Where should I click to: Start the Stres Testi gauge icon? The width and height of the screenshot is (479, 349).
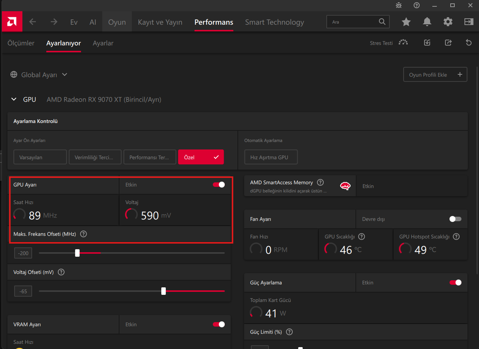[403, 43]
